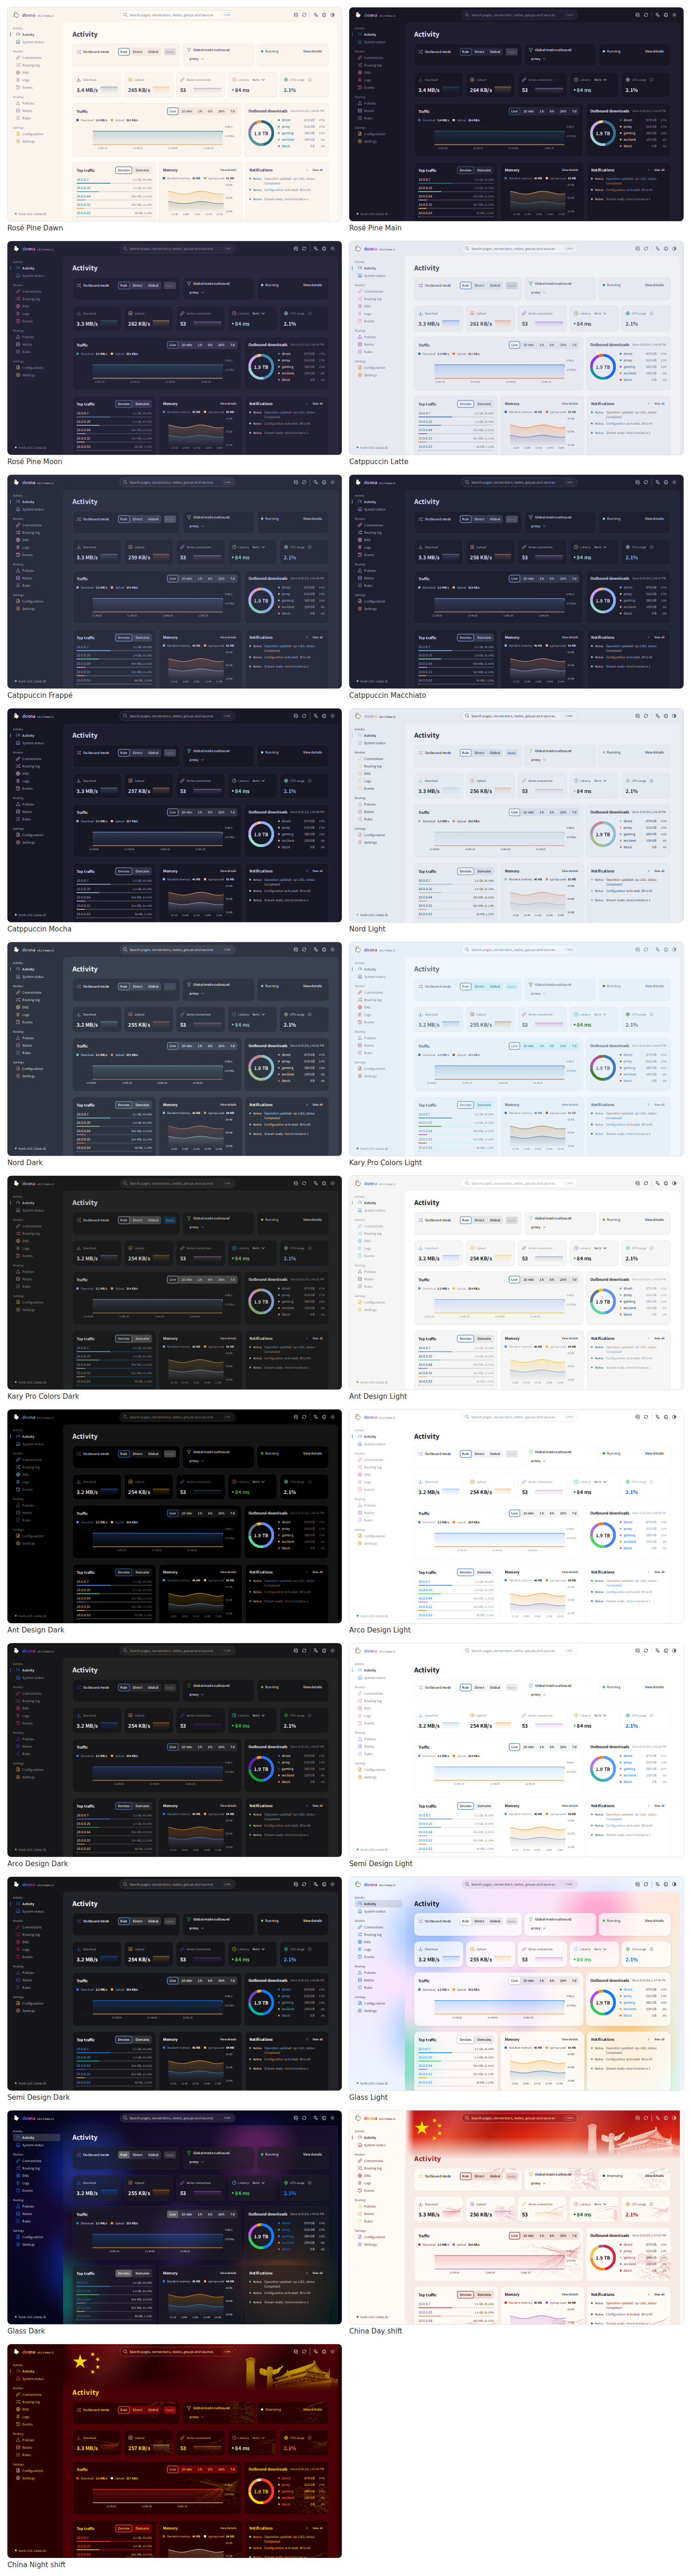Click View all in Catppuccin Latte Notifications
Viewport: 691px width, 2576px height.
pyautogui.click(x=659, y=404)
